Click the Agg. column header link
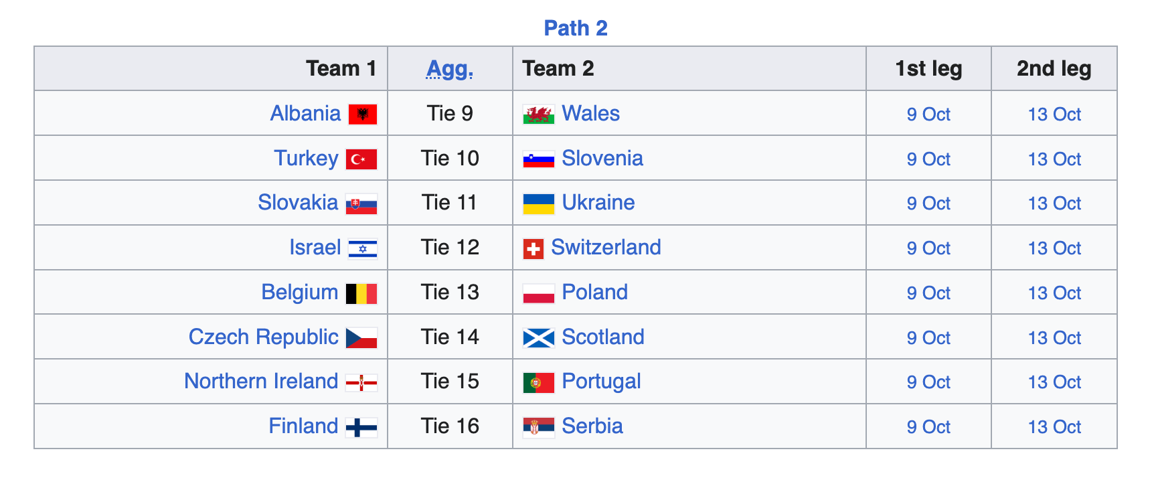 (450, 69)
